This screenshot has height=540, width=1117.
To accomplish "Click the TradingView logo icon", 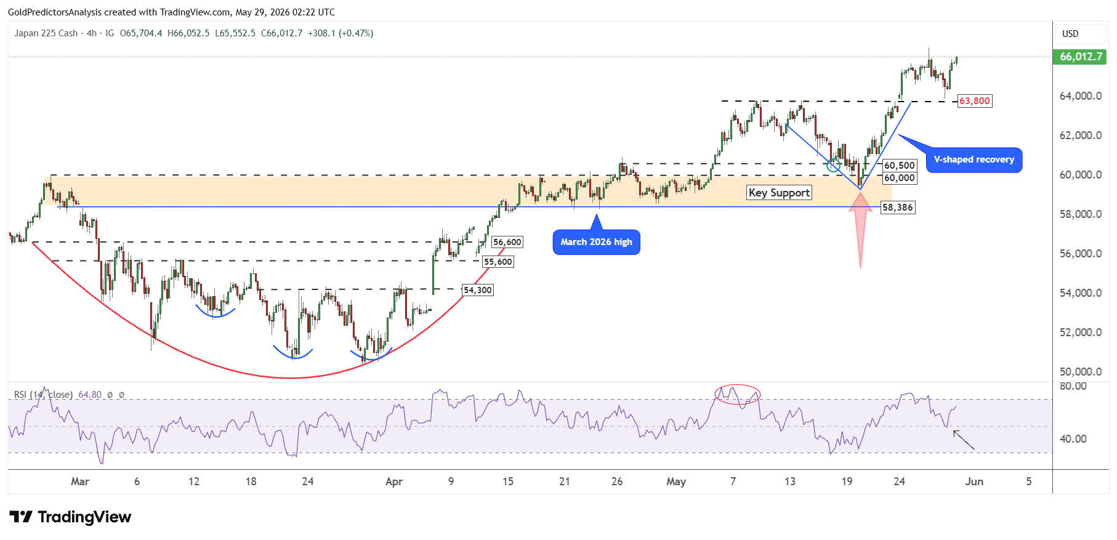I will tap(21, 517).
